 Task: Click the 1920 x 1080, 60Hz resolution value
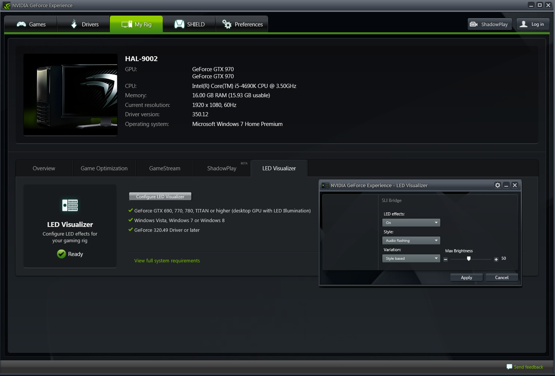click(x=214, y=105)
